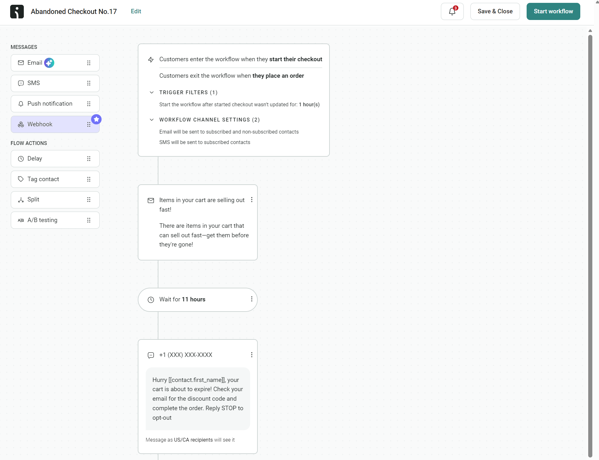The height and width of the screenshot is (460, 599).
Task: Grab the Email drag handle dots
Action: [89, 63]
